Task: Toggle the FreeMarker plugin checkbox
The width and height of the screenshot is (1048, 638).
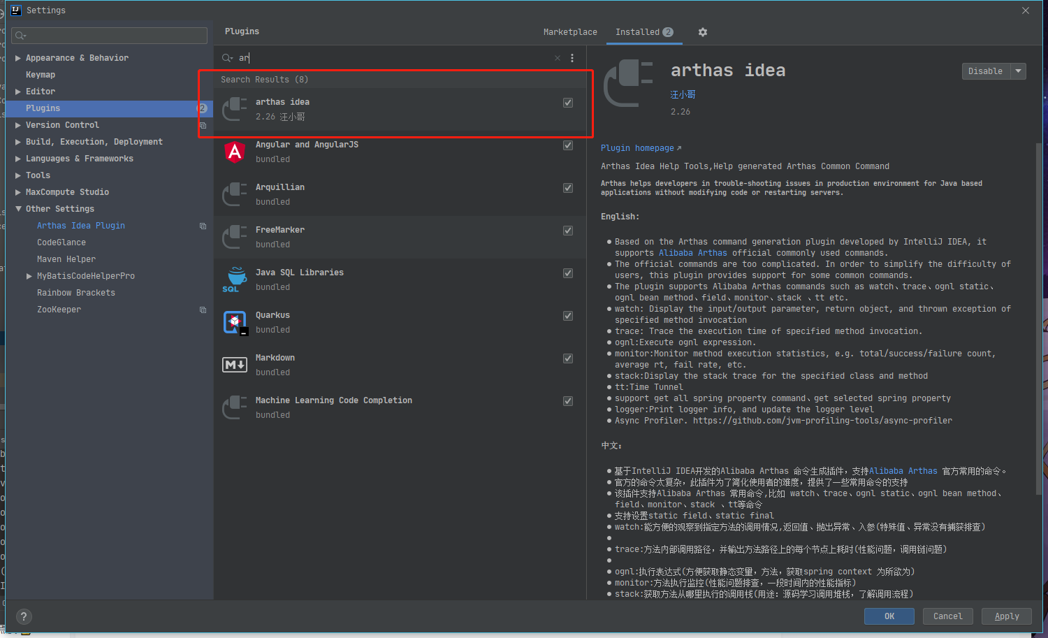Action: 568,231
